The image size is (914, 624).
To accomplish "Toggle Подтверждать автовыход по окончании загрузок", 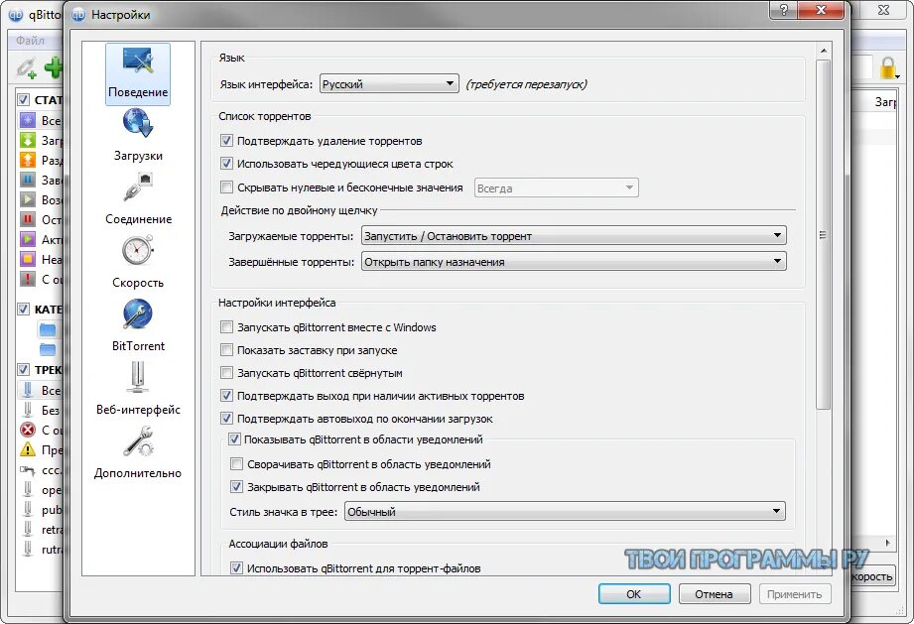I will point(226,419).
